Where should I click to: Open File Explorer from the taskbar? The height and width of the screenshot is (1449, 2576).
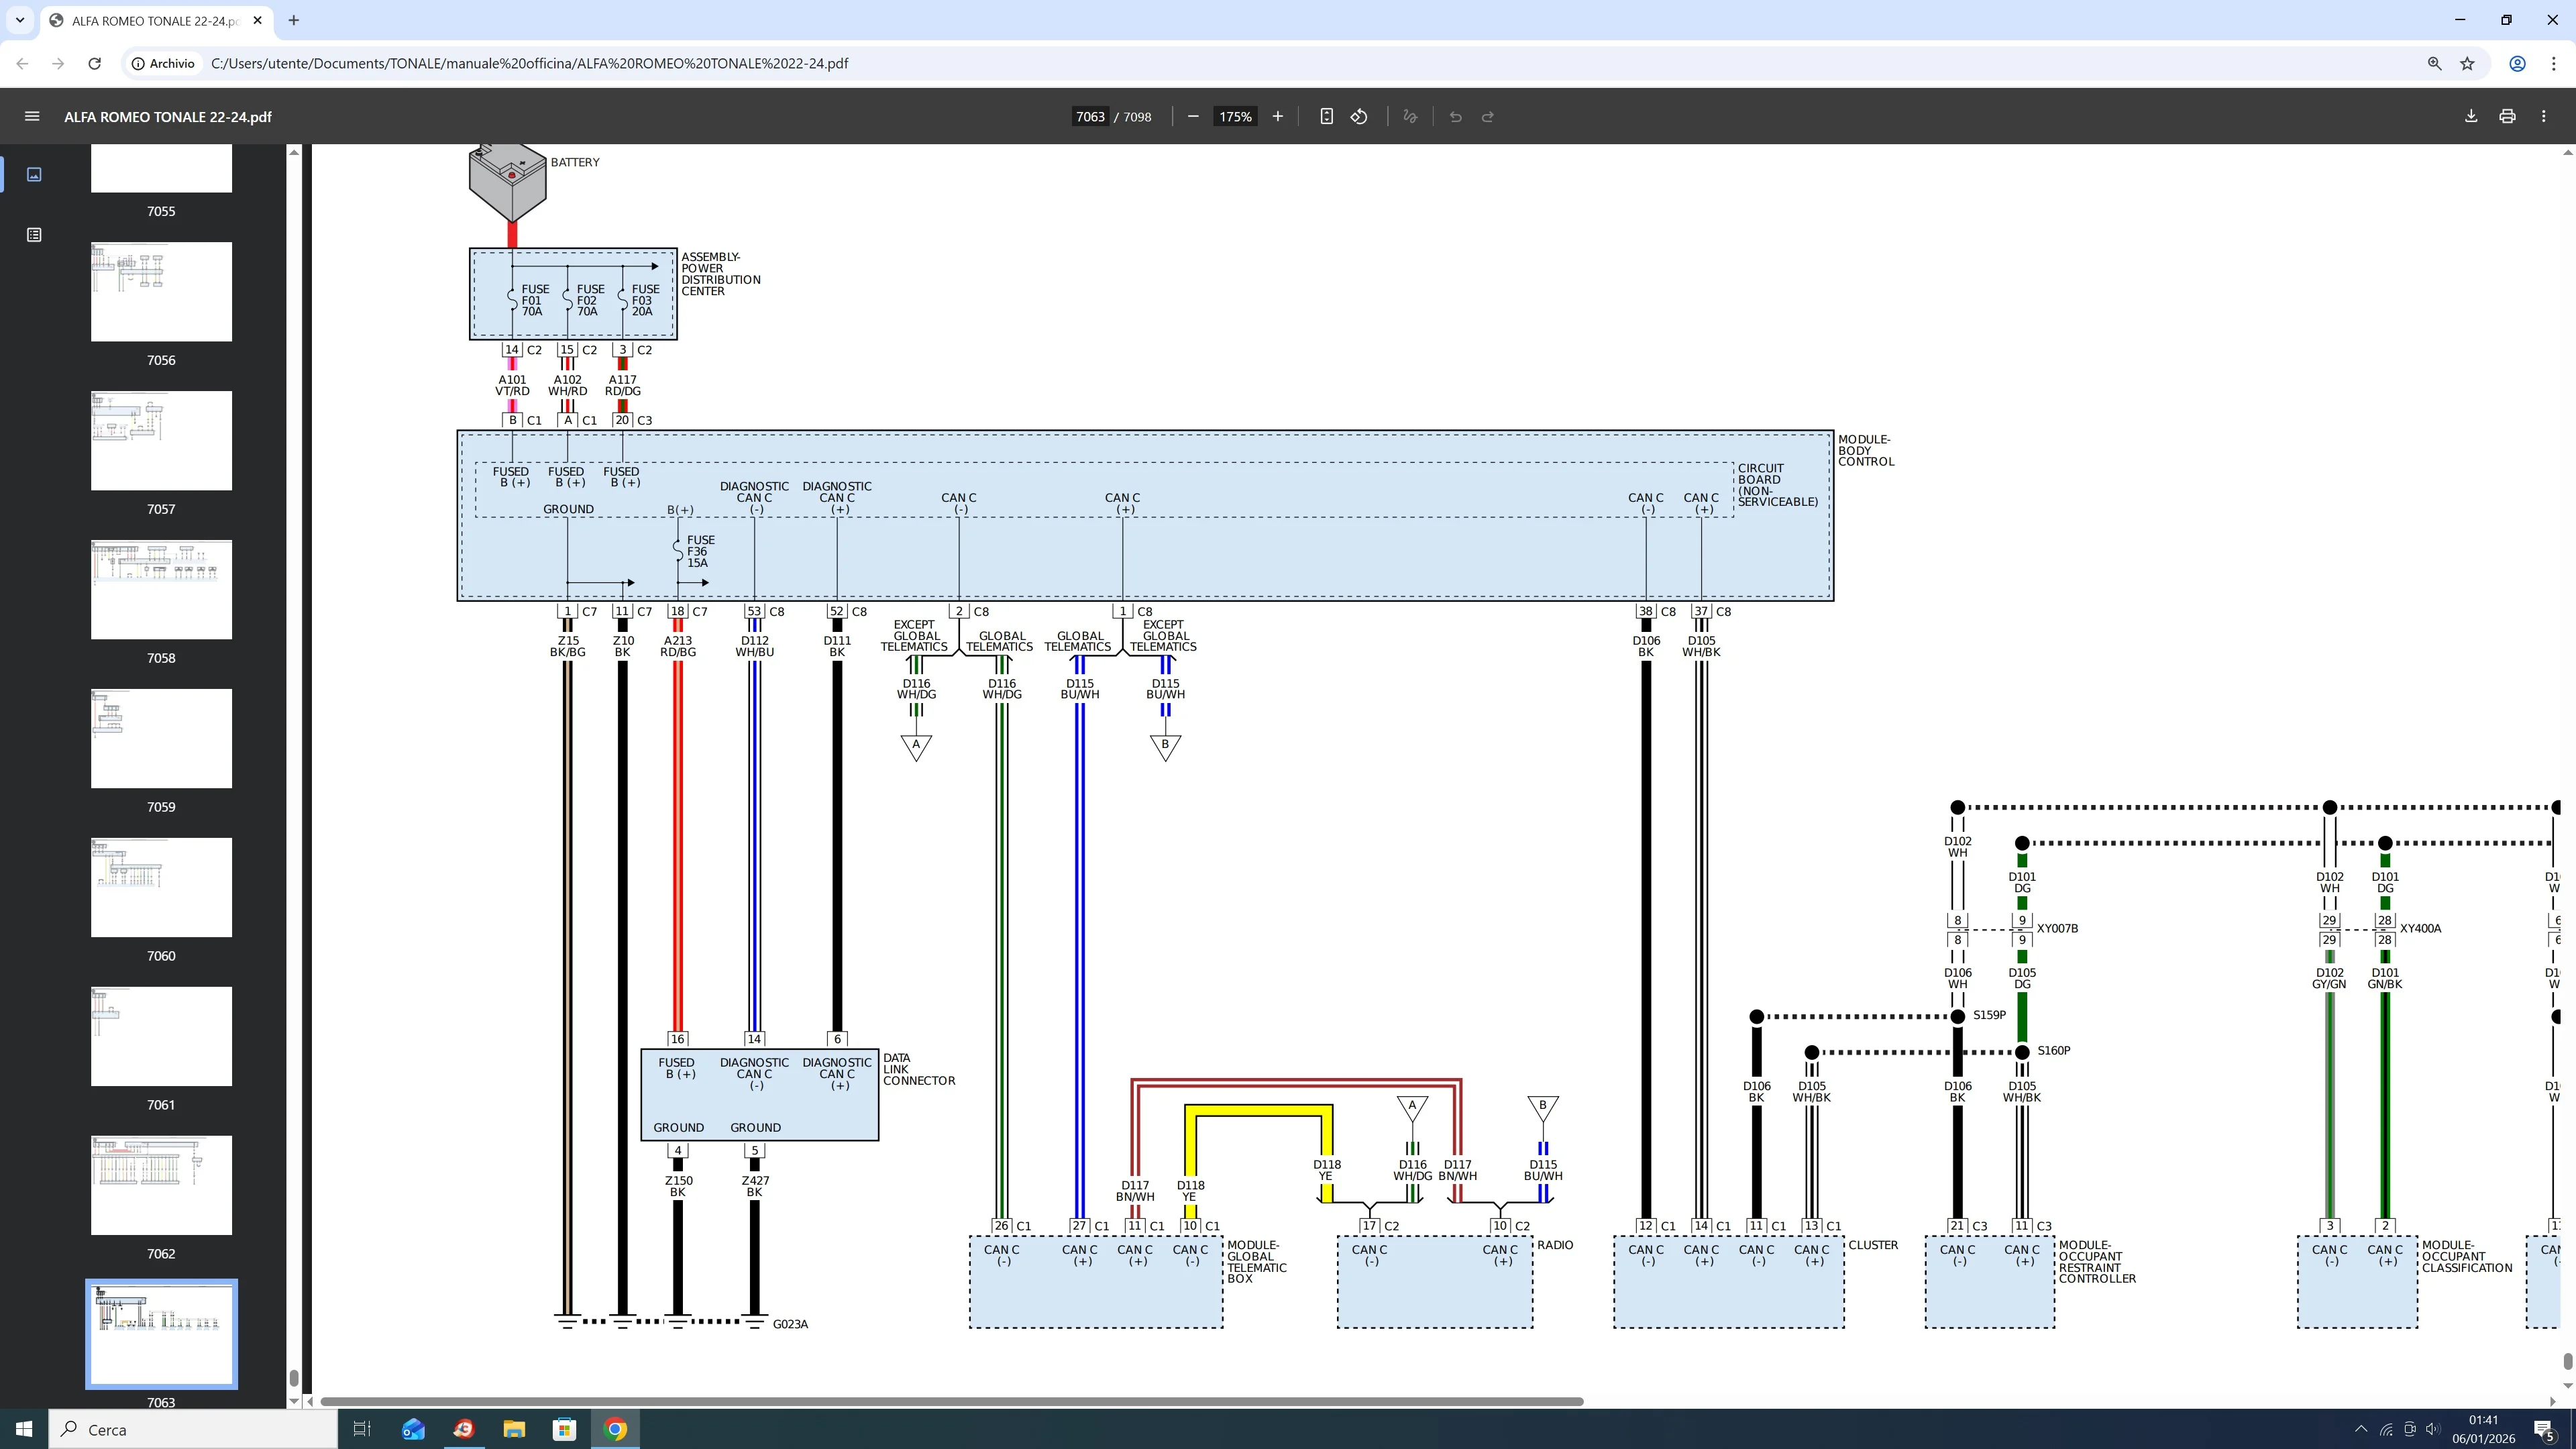(514, 1429)
